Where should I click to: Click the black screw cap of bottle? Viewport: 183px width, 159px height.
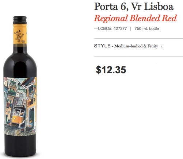point(20,20)
